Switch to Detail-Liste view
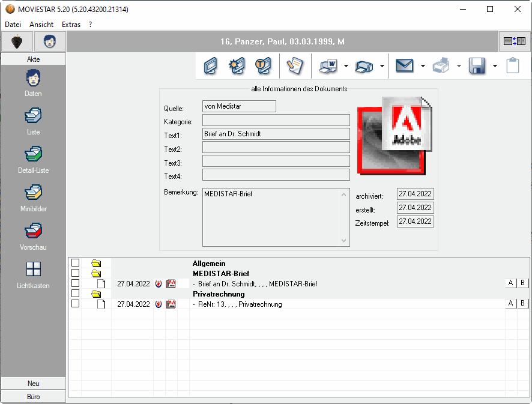Viewport: 532px width, 404px height. click(33, 160)
